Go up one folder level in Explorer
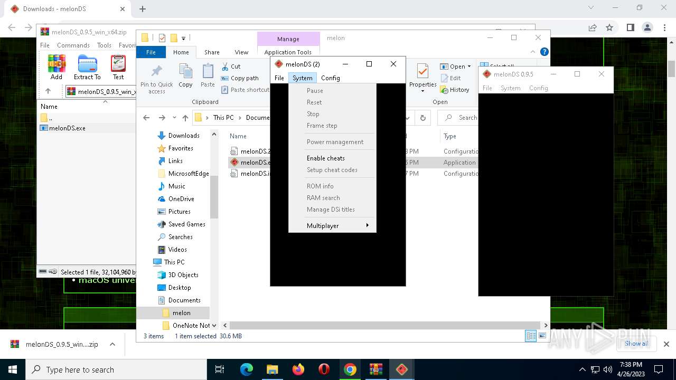Viewport: 676px width, 380px height. tap(185, 118)
